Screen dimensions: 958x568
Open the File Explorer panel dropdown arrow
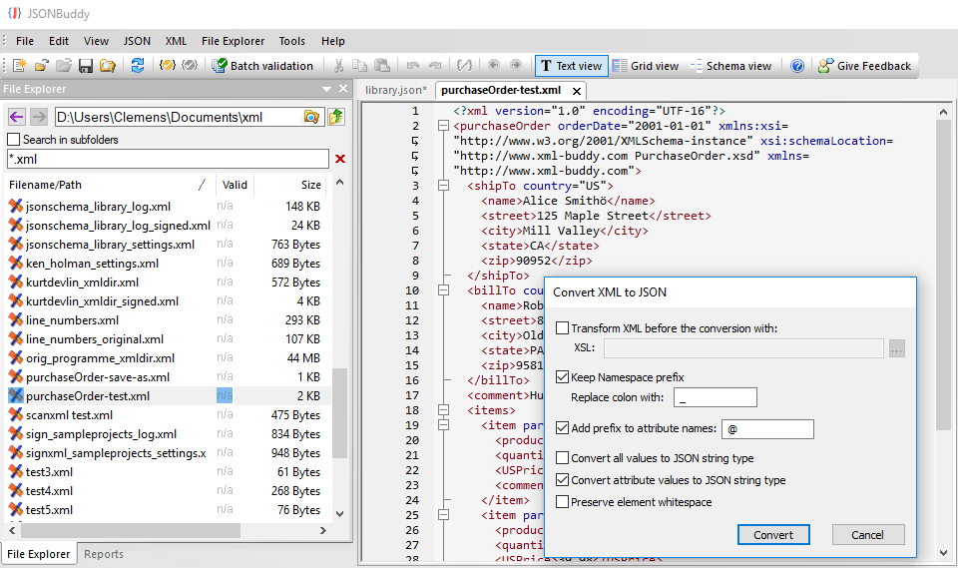[x=327, y=89]
